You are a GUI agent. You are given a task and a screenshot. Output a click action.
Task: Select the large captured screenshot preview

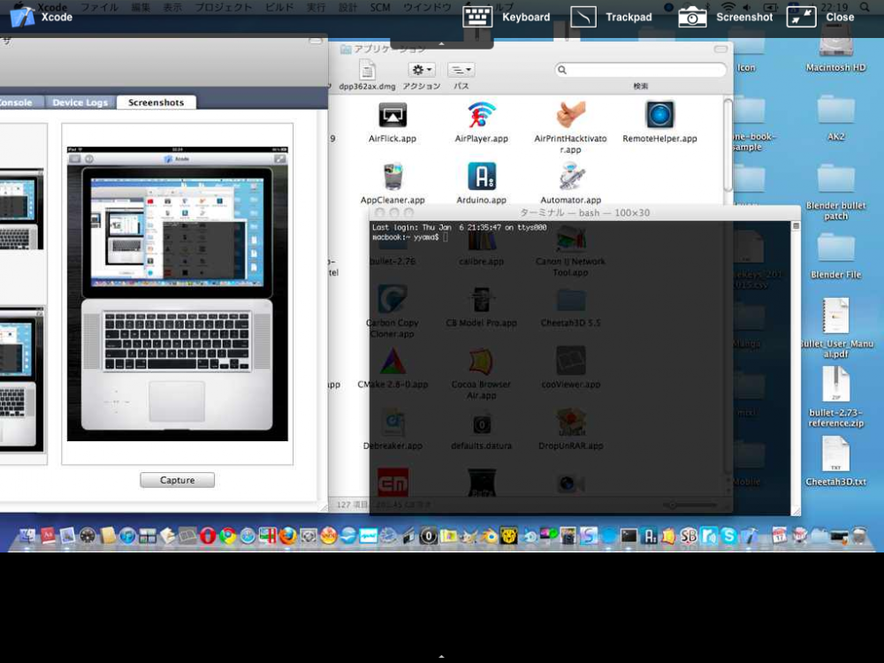pyautogui.click(x=177, y=293)
